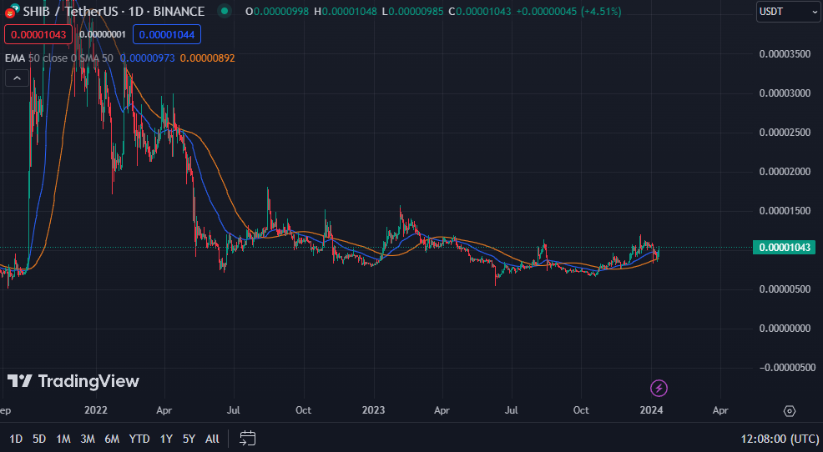
Task: Click the green market status dot
Action: (x=225, y=11)
